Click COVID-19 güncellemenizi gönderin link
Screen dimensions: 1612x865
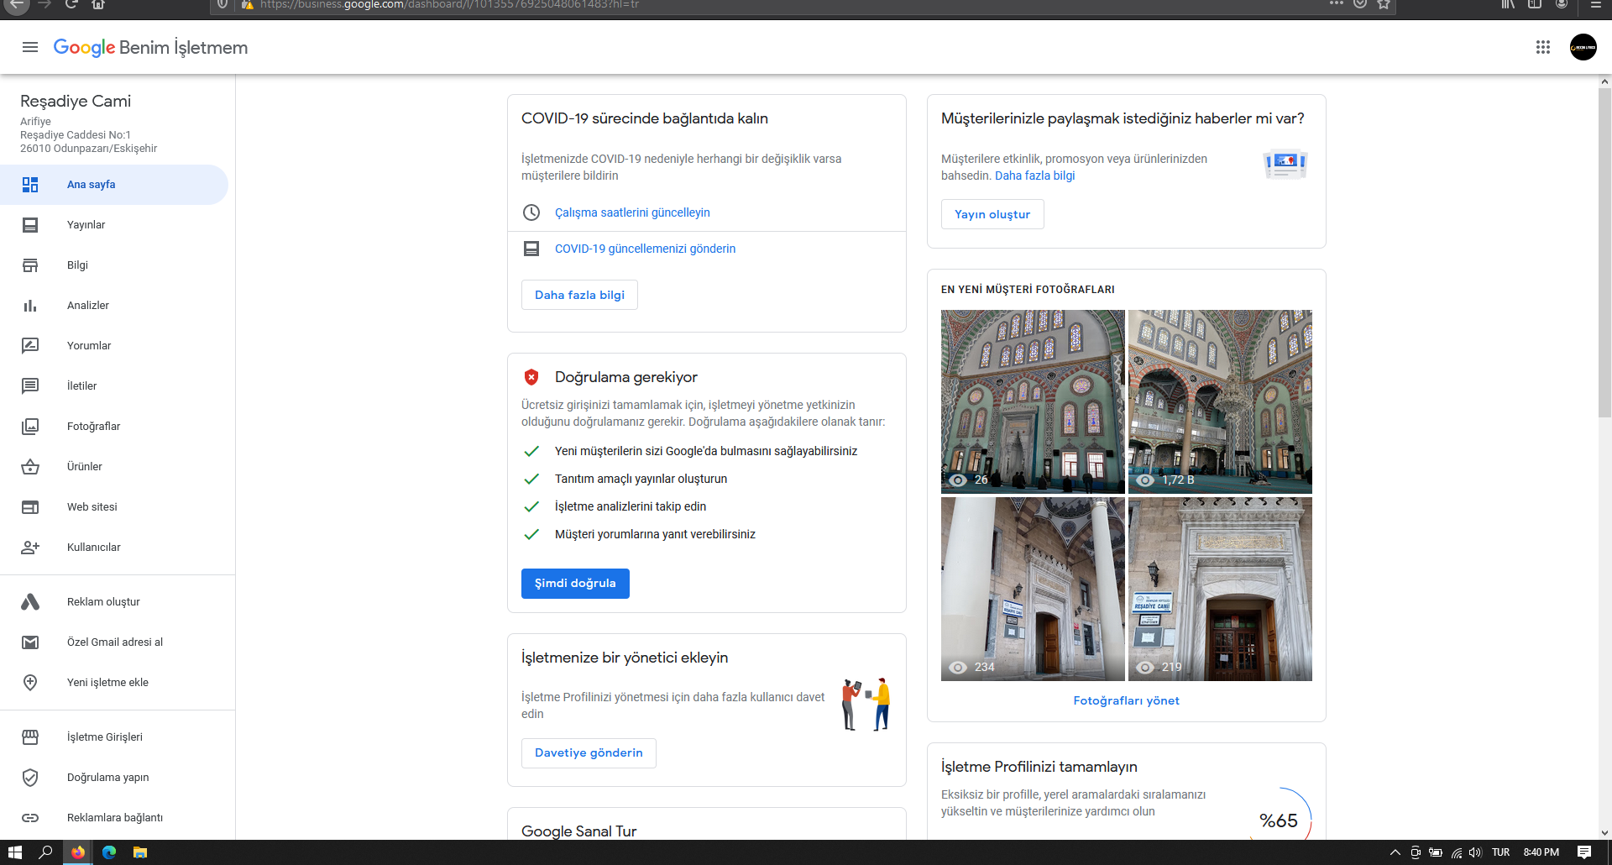click(645, 249)
